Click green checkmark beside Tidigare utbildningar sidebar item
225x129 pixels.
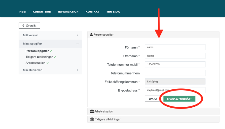[55, 57]
